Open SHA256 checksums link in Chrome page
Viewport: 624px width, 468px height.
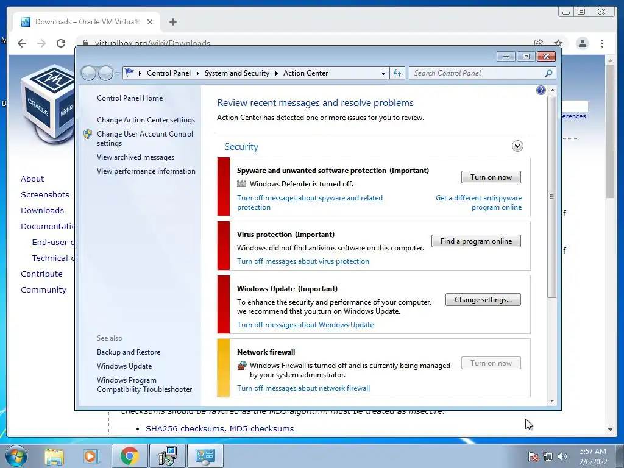click(185, 428)
